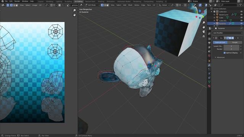Open the Render menu

pyautogui.click(x=17, y=1)
